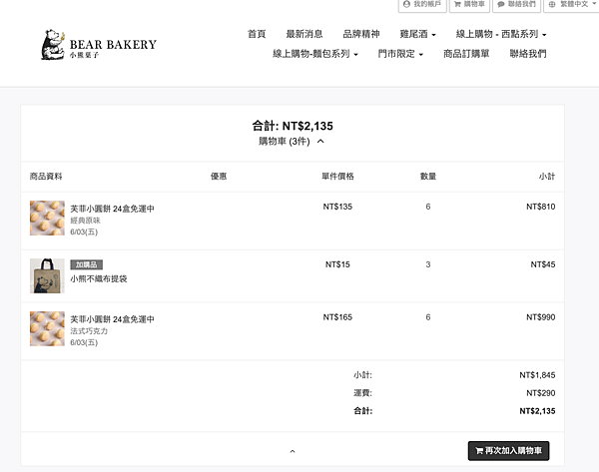This screenshot has height=472, width=599.
Task: Click the Bear Bakery logo
Action: 98,45
